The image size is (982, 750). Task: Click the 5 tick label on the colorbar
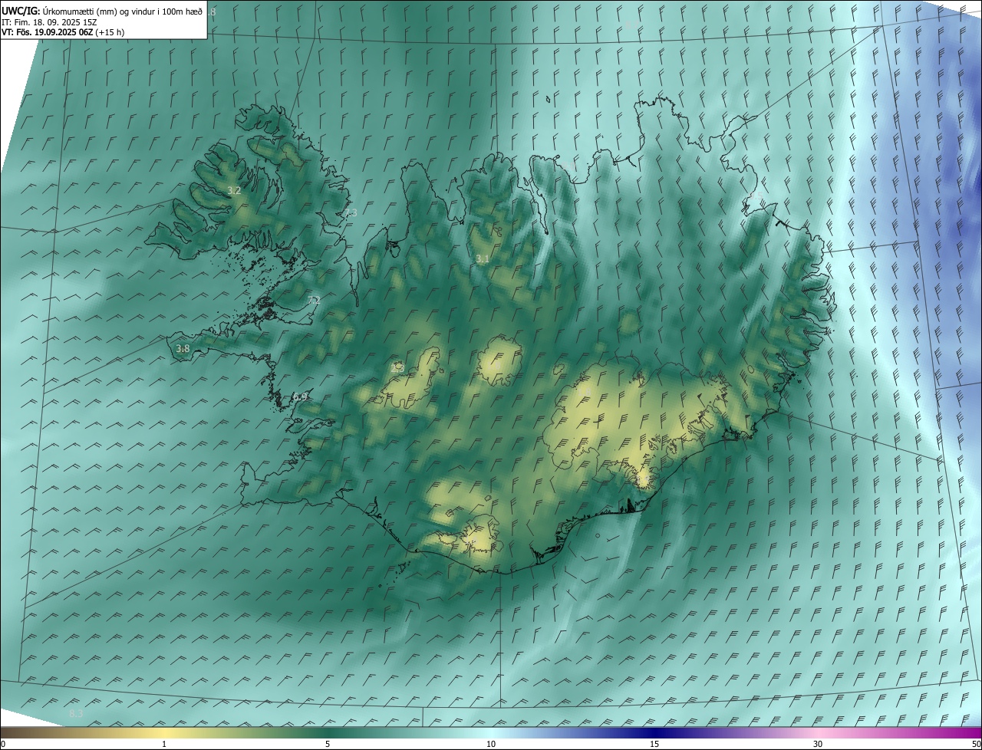point(328,745)
